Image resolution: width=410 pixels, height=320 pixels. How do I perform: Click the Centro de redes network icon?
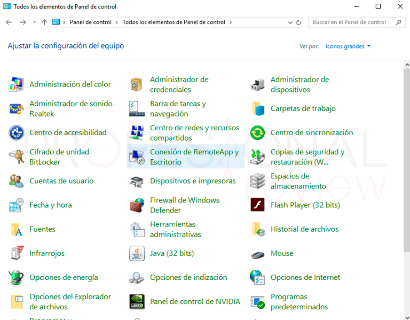coord(137,132)
